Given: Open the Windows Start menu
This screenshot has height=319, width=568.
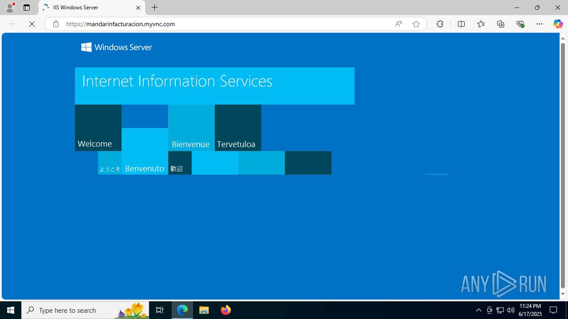Looking at the screenshot, I should [x=11, y=310].
